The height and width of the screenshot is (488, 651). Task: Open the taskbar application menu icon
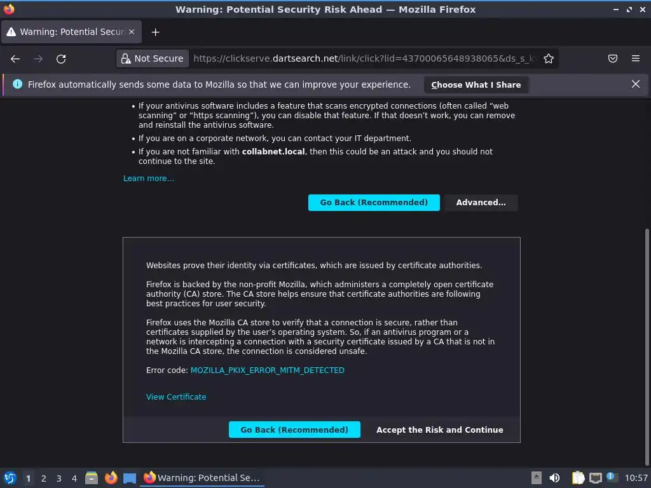(10, 478)
